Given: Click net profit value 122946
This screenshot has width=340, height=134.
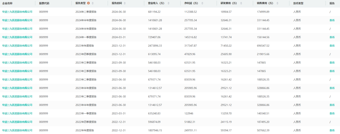Looking at the screenshot, I should tap(189, 113).
